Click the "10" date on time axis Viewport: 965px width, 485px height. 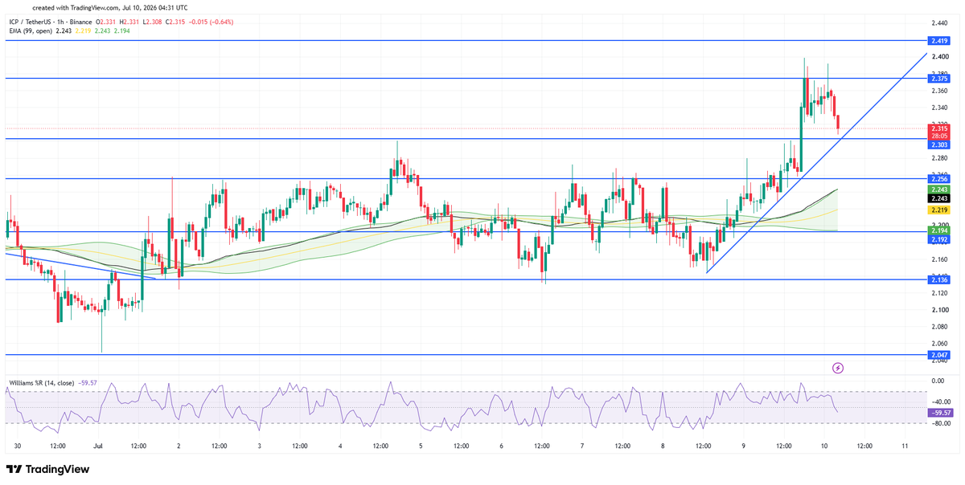(824, 446)
